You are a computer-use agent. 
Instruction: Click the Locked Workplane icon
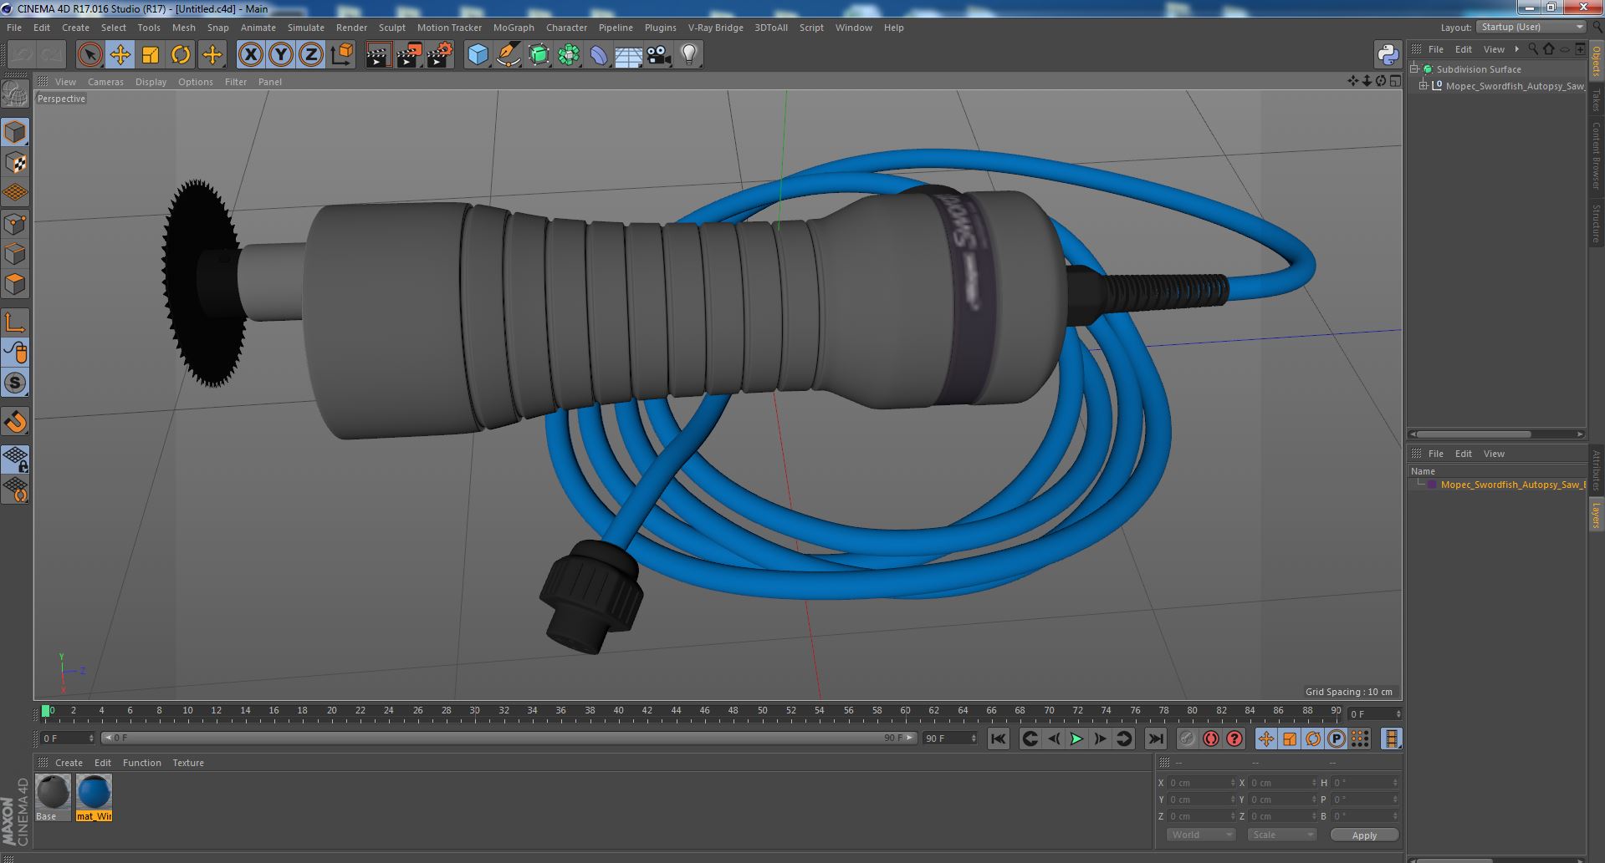pos(15,459)
